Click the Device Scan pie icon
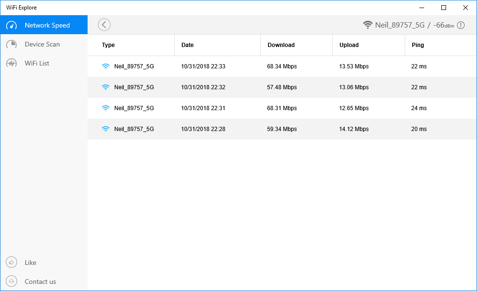This screenshot has height=291, width=477. (11, 45)
